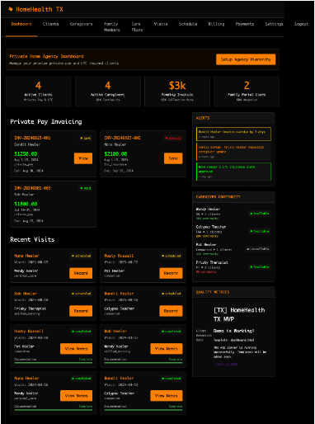Click the red pending status badge
Viewport: 315px width, 424px height.
[x=173, y=138]
